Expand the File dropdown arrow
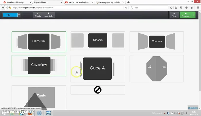201x116 pixels. [x=19, y=15]
